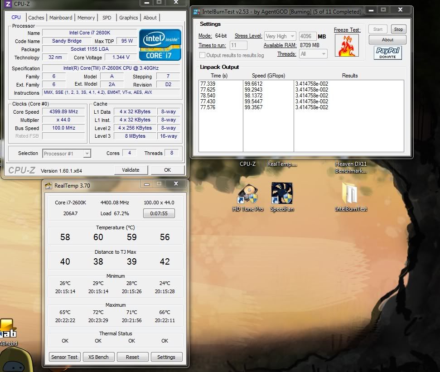Click the Times to run field
440x372 pixels.
point(238,45)
